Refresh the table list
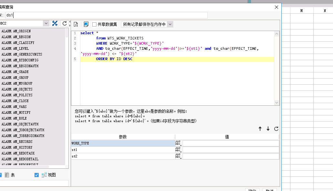 click(x=65, y=23)
